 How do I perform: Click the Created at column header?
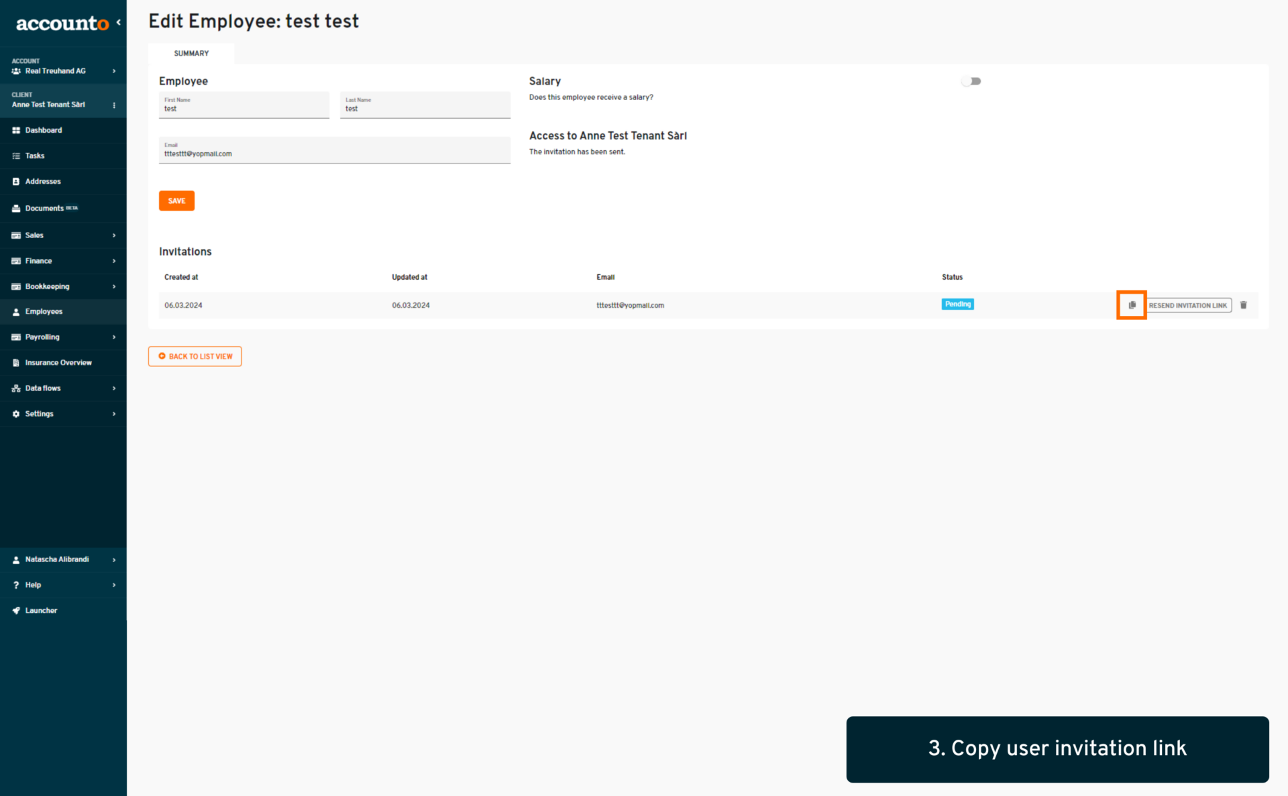(x=181, y=277)
